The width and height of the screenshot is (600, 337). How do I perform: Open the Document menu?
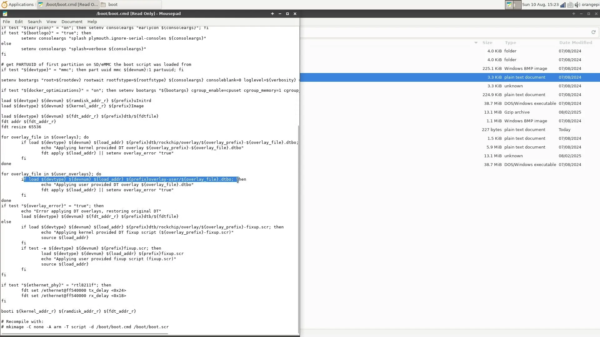coord(72,22)
